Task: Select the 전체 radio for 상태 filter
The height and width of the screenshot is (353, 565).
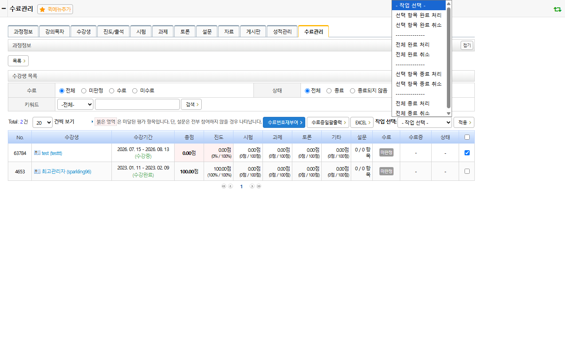Action: 307,91
